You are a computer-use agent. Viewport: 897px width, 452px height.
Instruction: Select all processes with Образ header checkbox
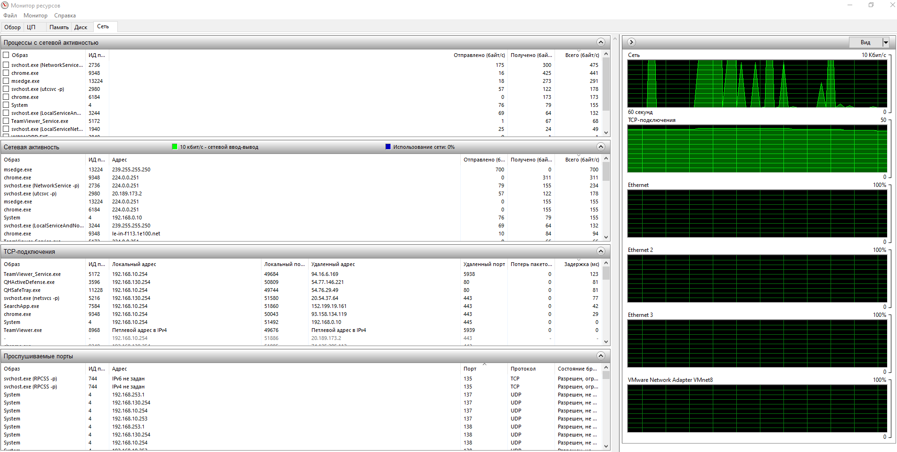tap(6, 55)
